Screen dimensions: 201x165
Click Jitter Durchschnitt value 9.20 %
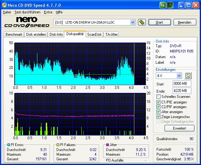click(x=141, y=150)
